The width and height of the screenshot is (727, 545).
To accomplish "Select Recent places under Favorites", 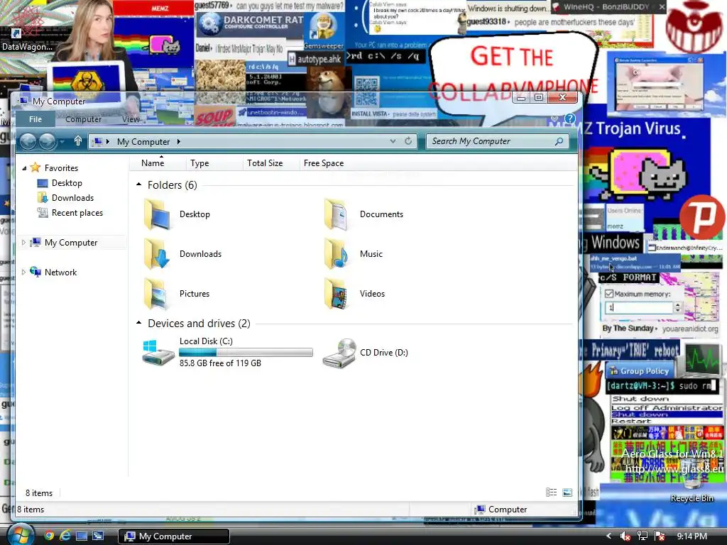I will tap(77, 213).
